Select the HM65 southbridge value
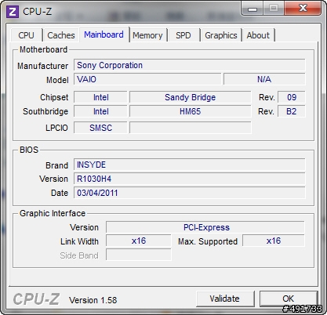Image resolution: width=327 pixels, height=315 pixels. pos(191,111)
